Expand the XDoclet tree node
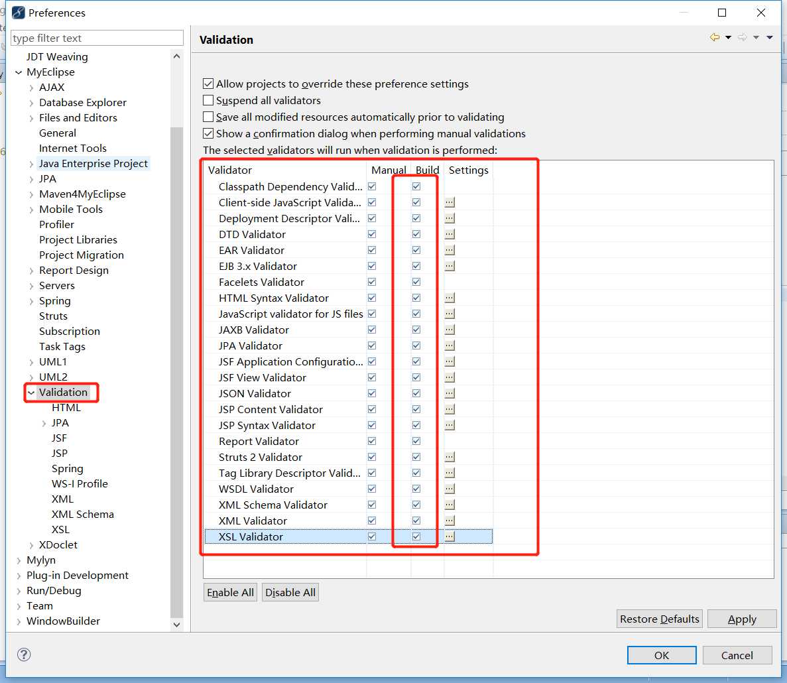 31,546
